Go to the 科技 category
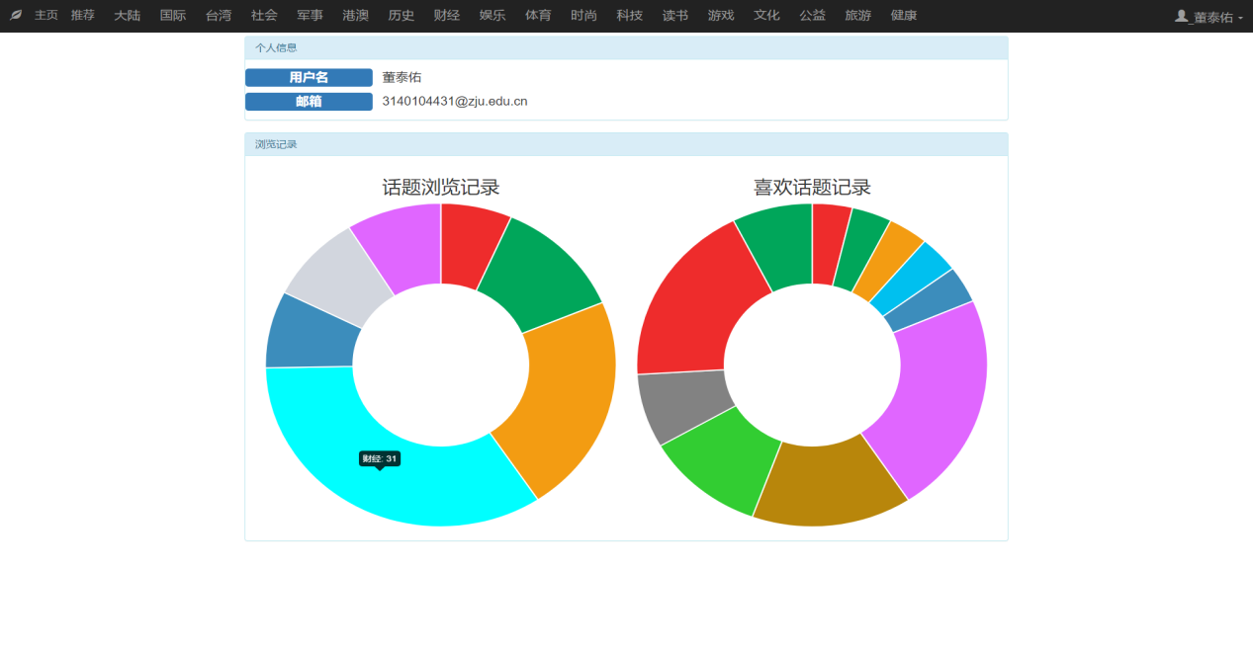Image resolution: width=1253 pixels, height=650 pixels. click(629, 16)
